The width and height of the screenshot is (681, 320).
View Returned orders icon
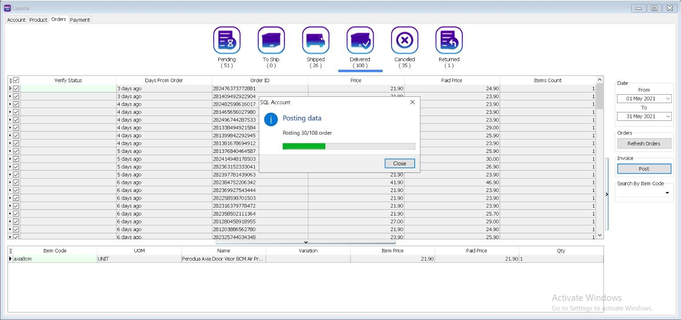[449, 40]
